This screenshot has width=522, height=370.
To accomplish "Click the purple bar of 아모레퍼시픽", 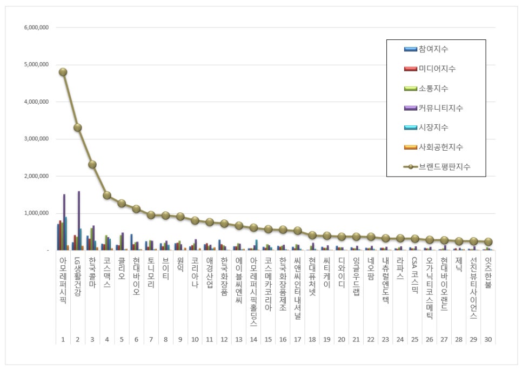I will click(64, 222).
